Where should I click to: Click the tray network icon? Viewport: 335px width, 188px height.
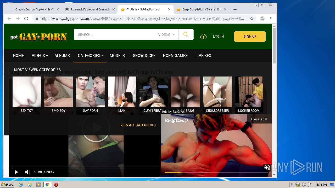point(298,185)
